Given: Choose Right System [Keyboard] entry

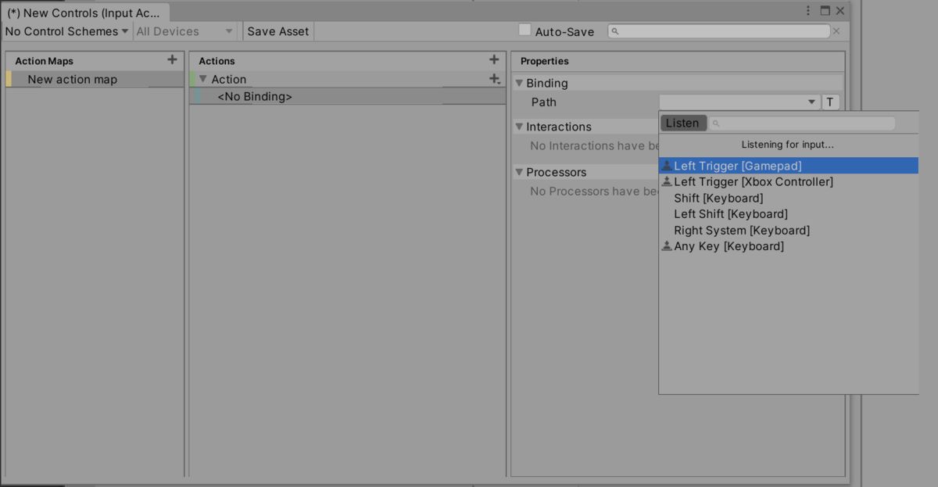Looking at the screenshot, I should pos(789,230).
